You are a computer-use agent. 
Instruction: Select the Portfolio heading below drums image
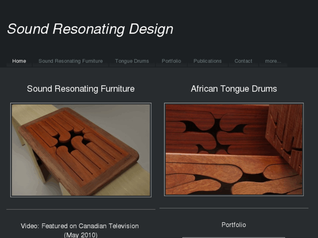pos(234,225)
